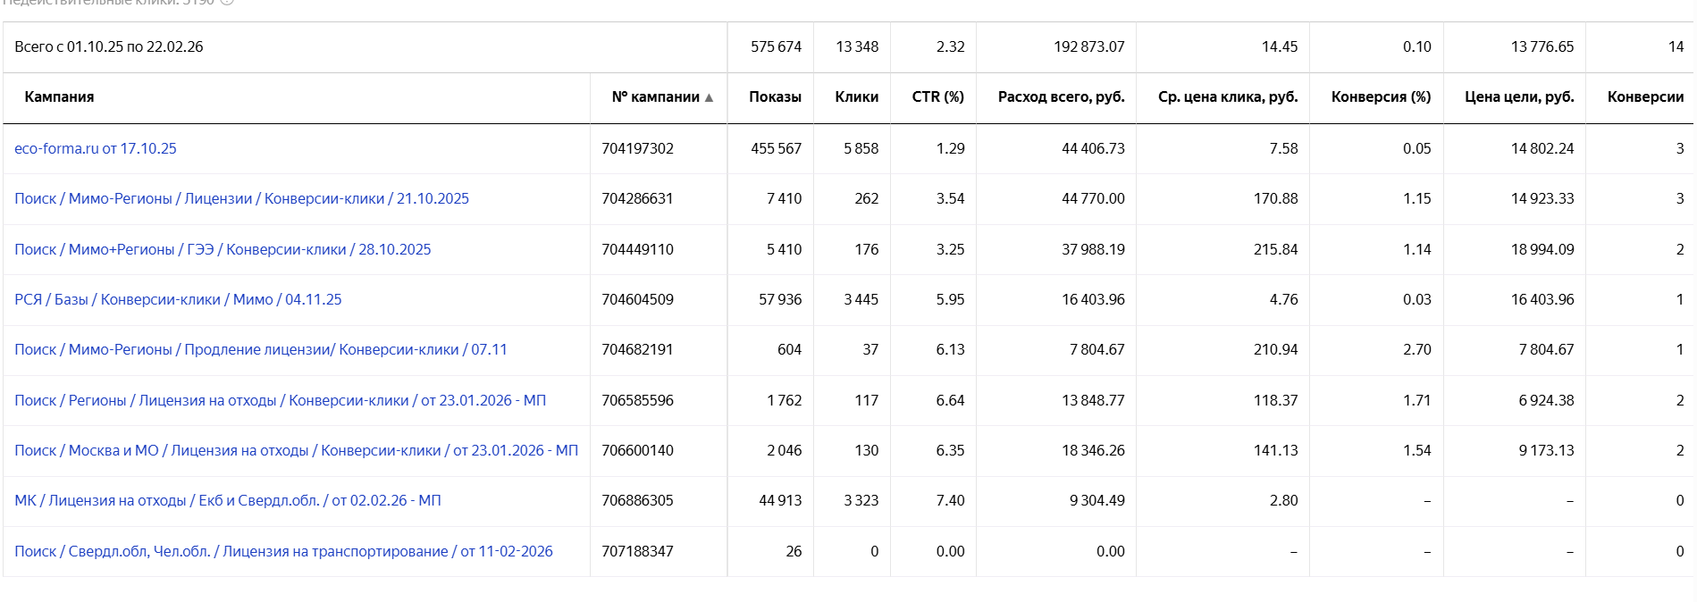Sort the table by Кампания column
This screenshot has width=1697, height=602.
[59, 96]
